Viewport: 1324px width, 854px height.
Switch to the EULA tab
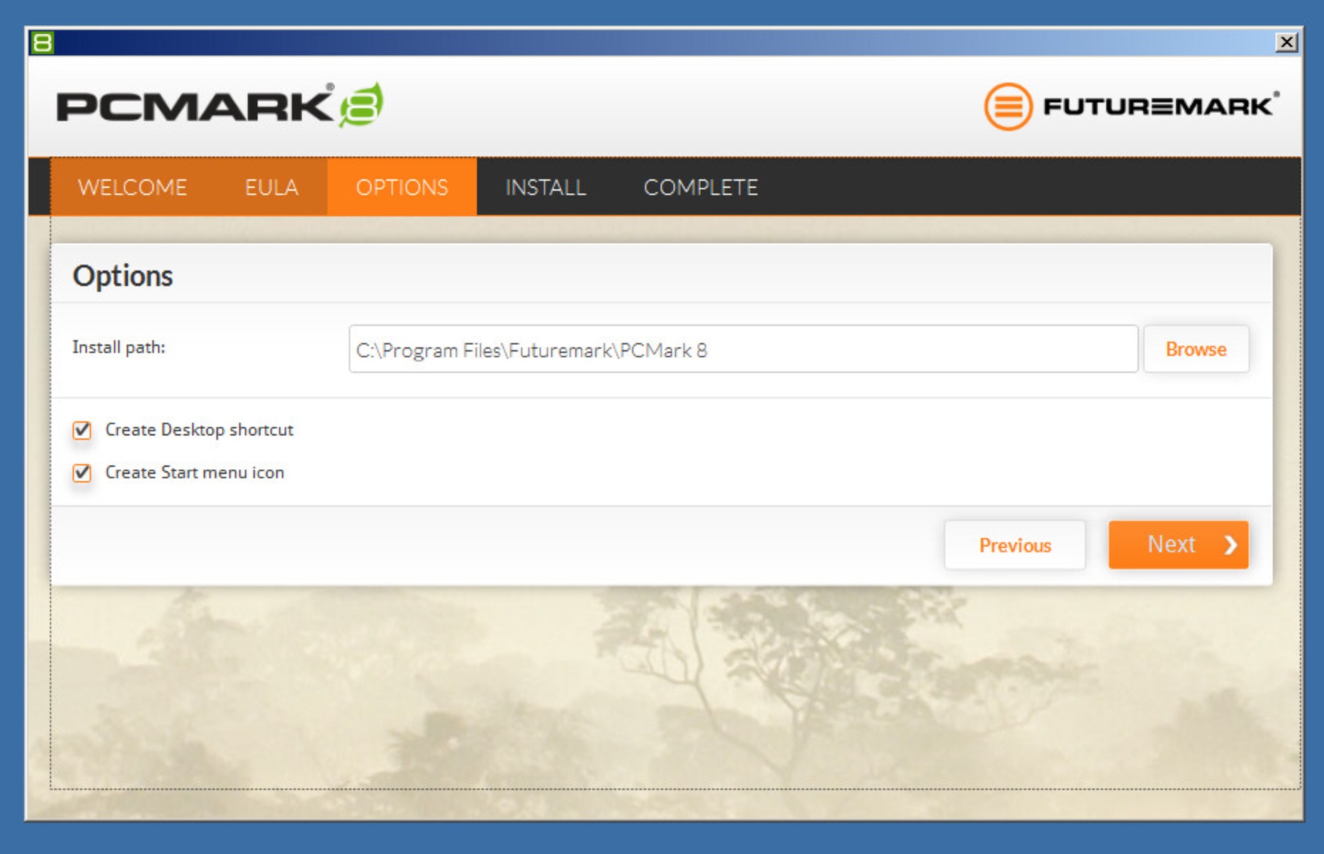(x=271, y=187)
